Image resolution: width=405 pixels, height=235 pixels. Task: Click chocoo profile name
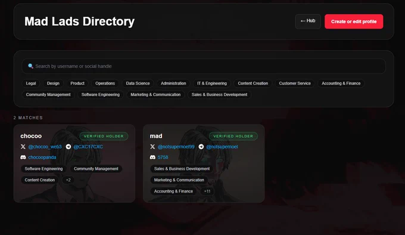pos(31,136)
